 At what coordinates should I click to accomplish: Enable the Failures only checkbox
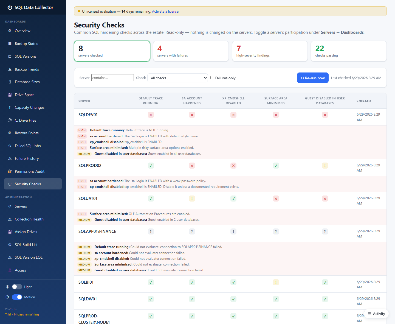212,78
